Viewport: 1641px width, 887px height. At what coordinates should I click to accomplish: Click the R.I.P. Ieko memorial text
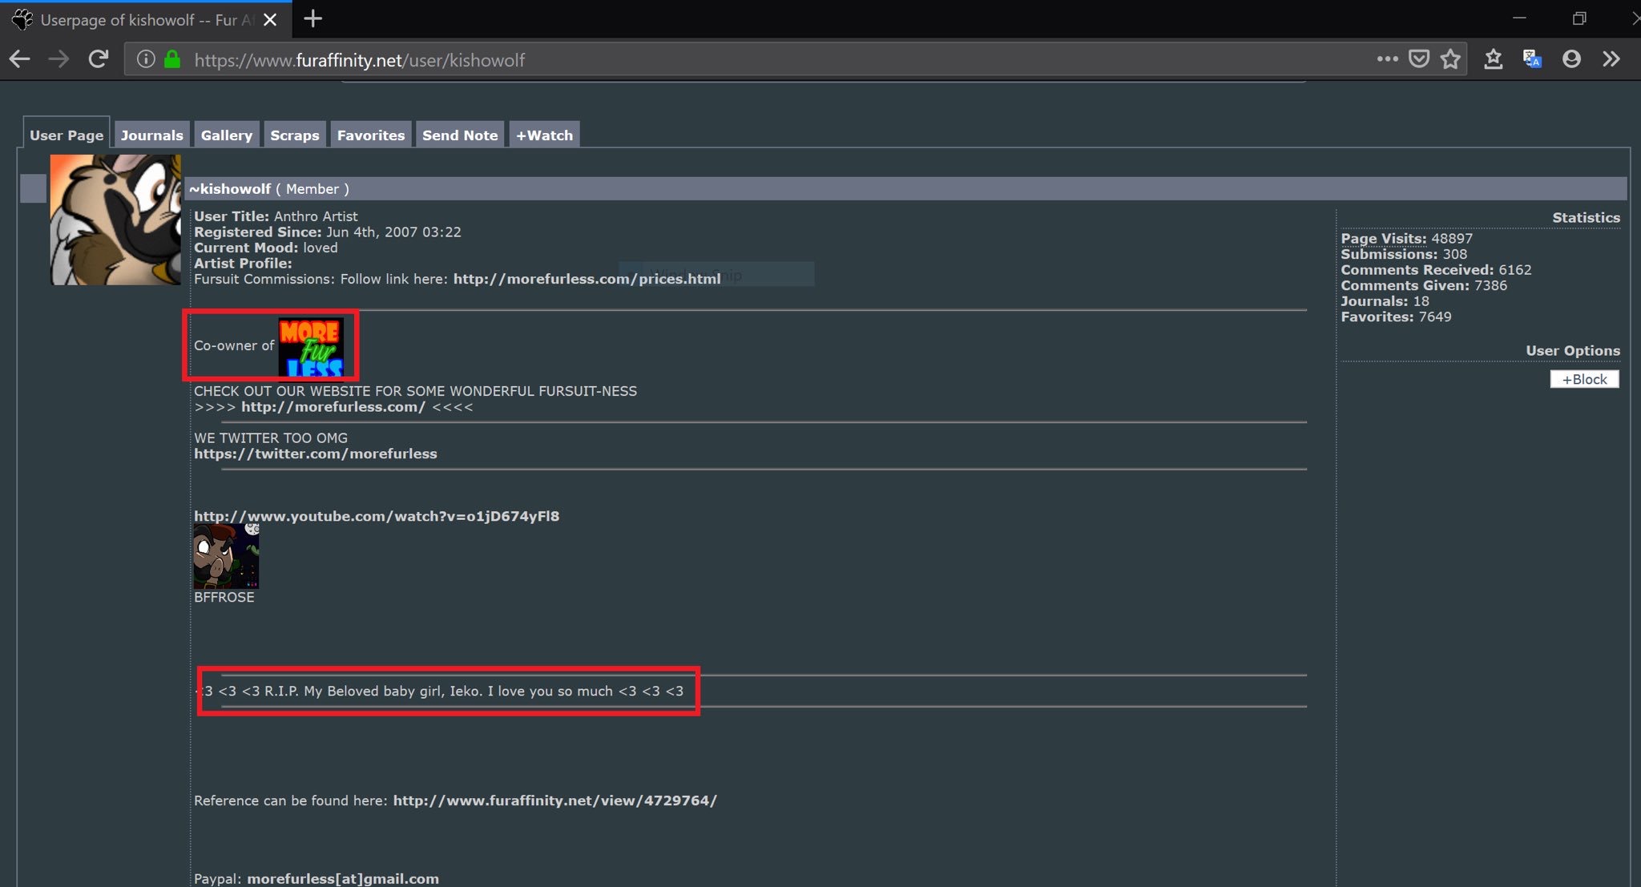[x=441, y=691]
